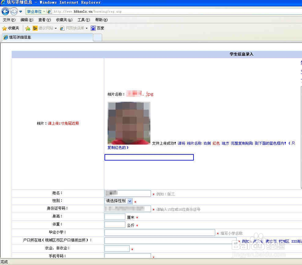Open the 工具(T) menu
This screenshot has width=302, height=265.
pos(83,20)
